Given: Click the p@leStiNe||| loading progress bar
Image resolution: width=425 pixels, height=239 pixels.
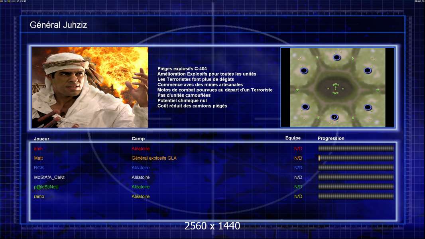Looking at the screenshot, I should pos(356,187).
